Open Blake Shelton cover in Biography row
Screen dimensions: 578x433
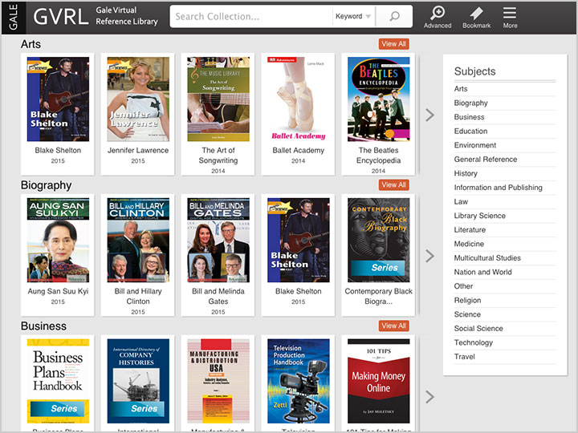tap(298, 240)
